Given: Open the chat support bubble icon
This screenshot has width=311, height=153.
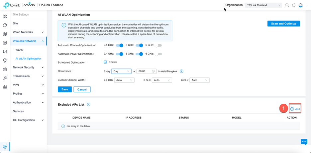Looking at the screenshot, I should point(304,142).
